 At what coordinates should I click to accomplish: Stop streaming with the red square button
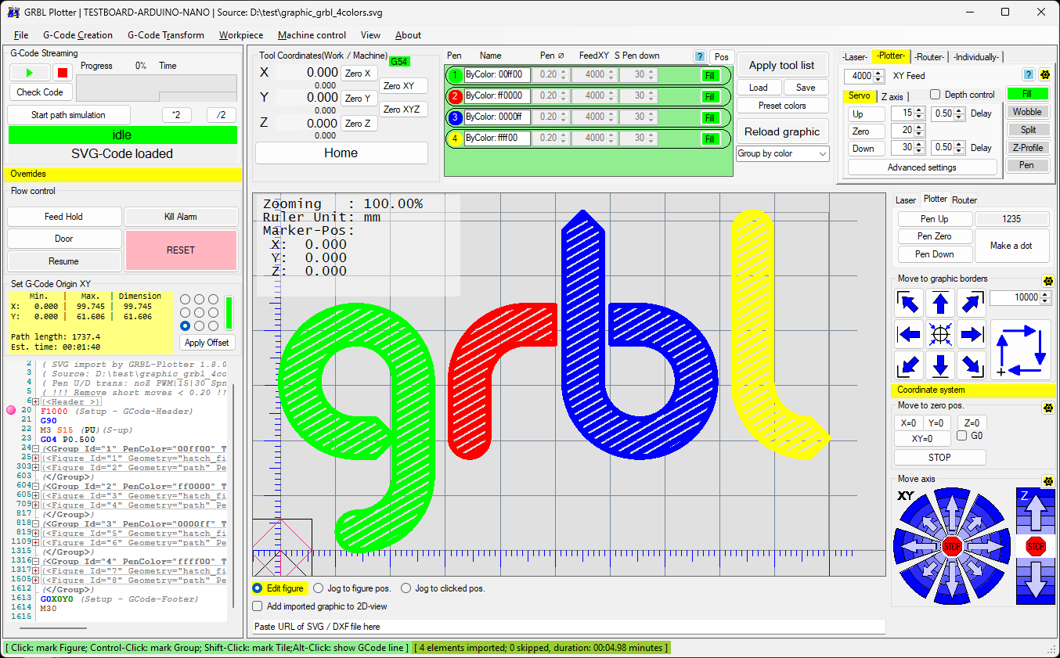point(63,73)
